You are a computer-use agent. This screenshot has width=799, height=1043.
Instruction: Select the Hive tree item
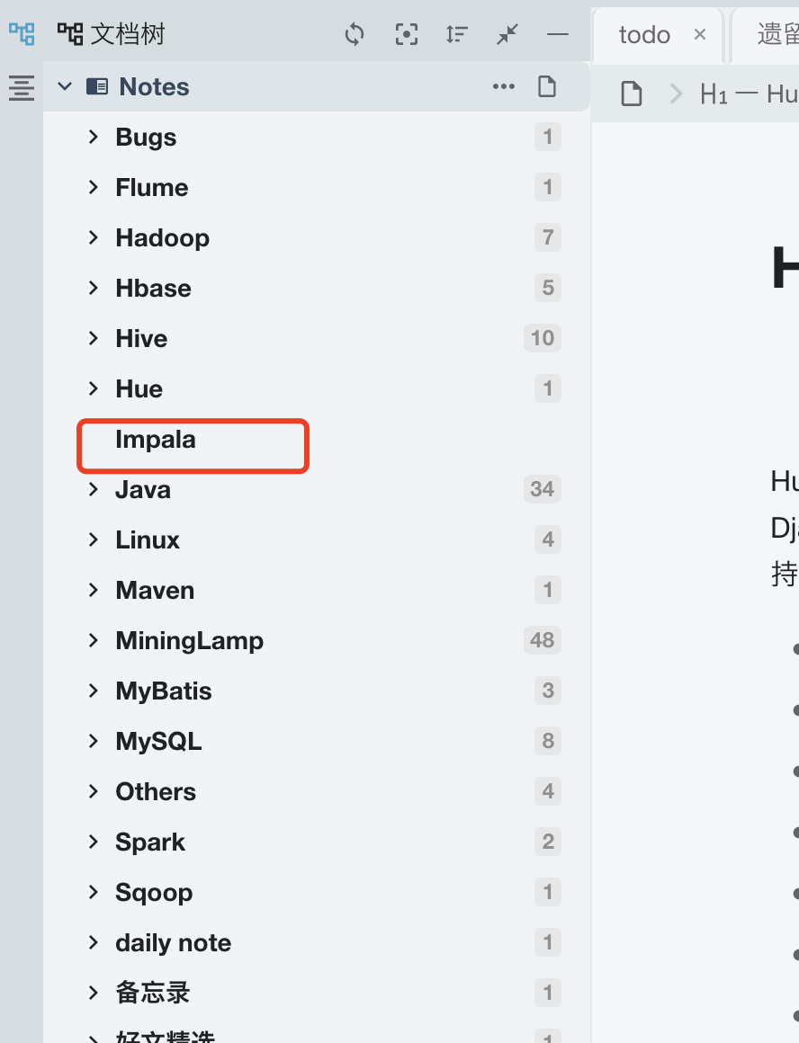(141, 339)
